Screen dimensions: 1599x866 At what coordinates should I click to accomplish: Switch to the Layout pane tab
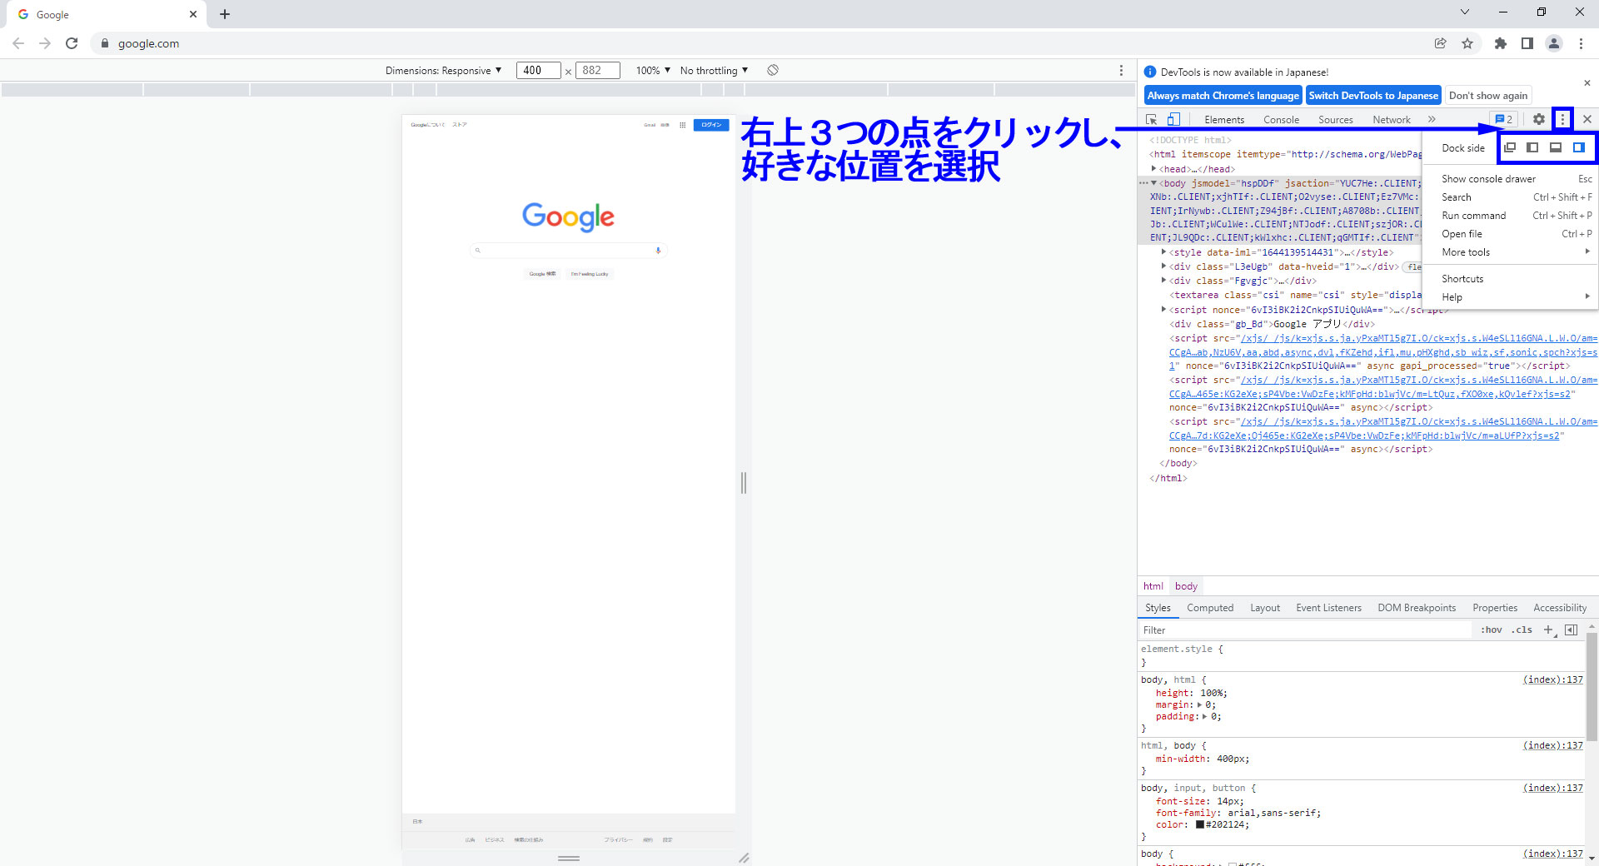point(1265,608)
